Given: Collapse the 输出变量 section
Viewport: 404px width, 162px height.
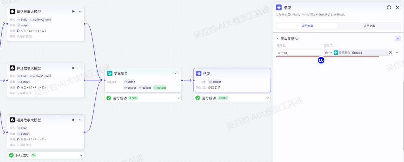Looking at the screenshot, I should tap(277, 38).
